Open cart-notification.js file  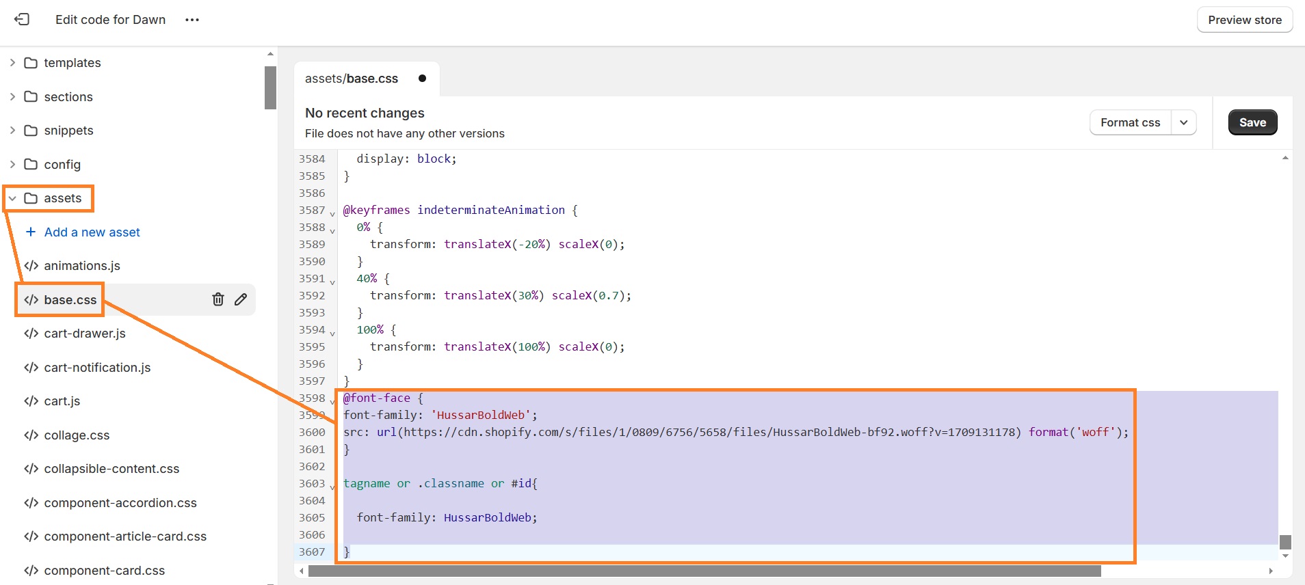pyautogui.click(x=97, y=368)
